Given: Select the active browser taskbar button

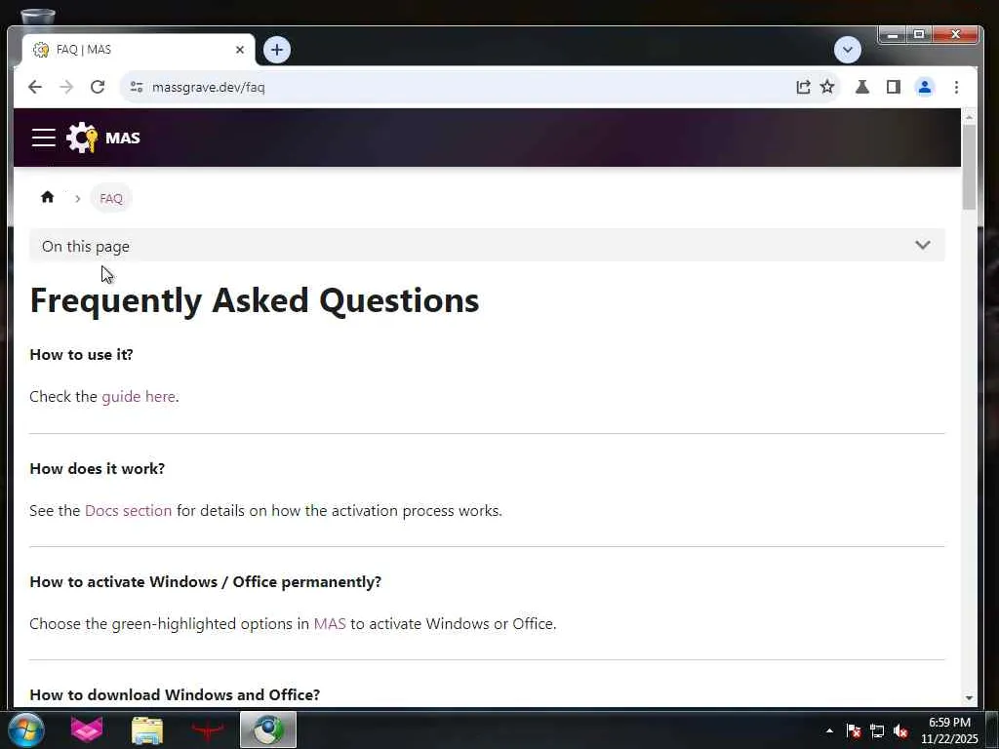Looking at the screenshot, I should [x=268, y=729].
